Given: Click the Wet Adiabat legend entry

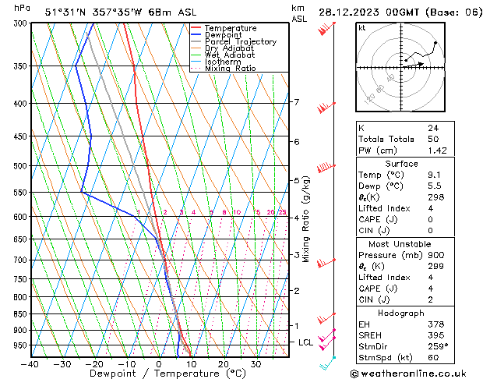Looking at the screenshot, I should pos(223,55).
